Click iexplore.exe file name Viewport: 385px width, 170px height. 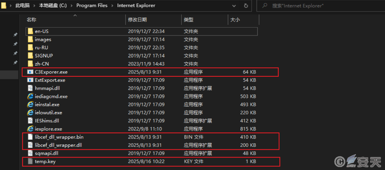48,129
